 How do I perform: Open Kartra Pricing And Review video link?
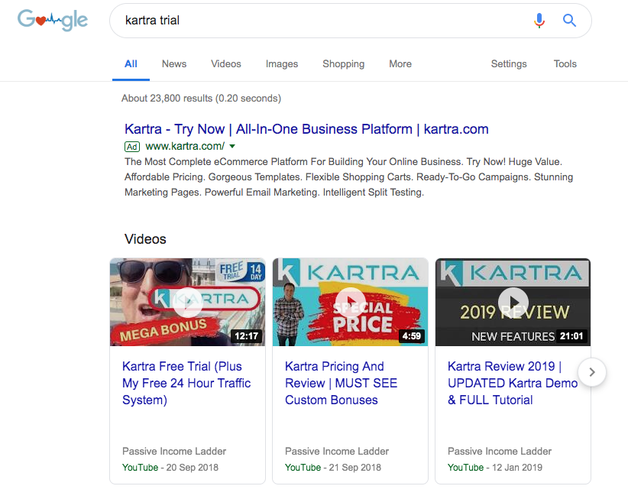pos(341,383)
